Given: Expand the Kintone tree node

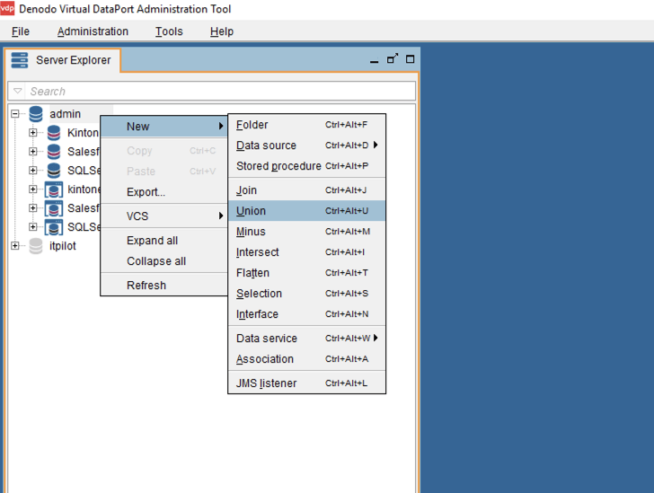Looking at the screenshot, I should pyautogui.click(x=33, y=133).
